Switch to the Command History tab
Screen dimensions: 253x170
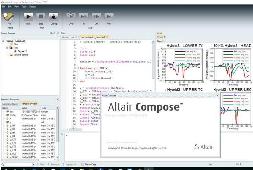[x=10, y=104]
